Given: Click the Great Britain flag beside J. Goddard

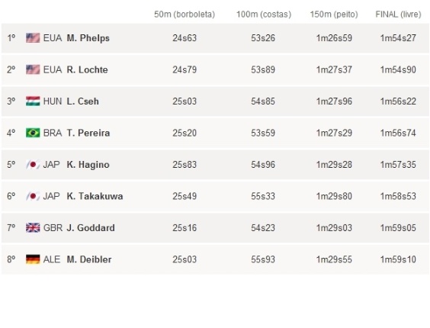Looking at the screenshot, I should tap(33, 228).
